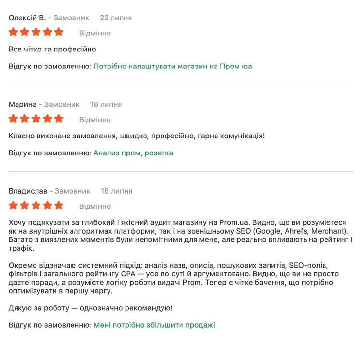361x340 pixels.
Task: Click the third star in Олексій В.'s rating
Action: [36, 32]
